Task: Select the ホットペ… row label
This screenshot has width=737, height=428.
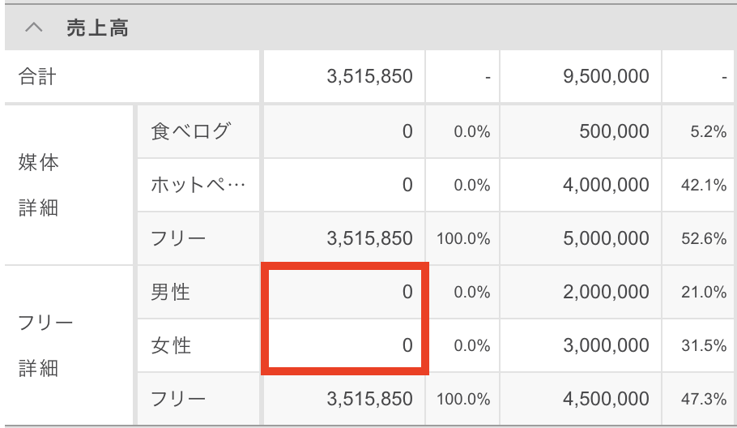Action: [x=198, y=185]
